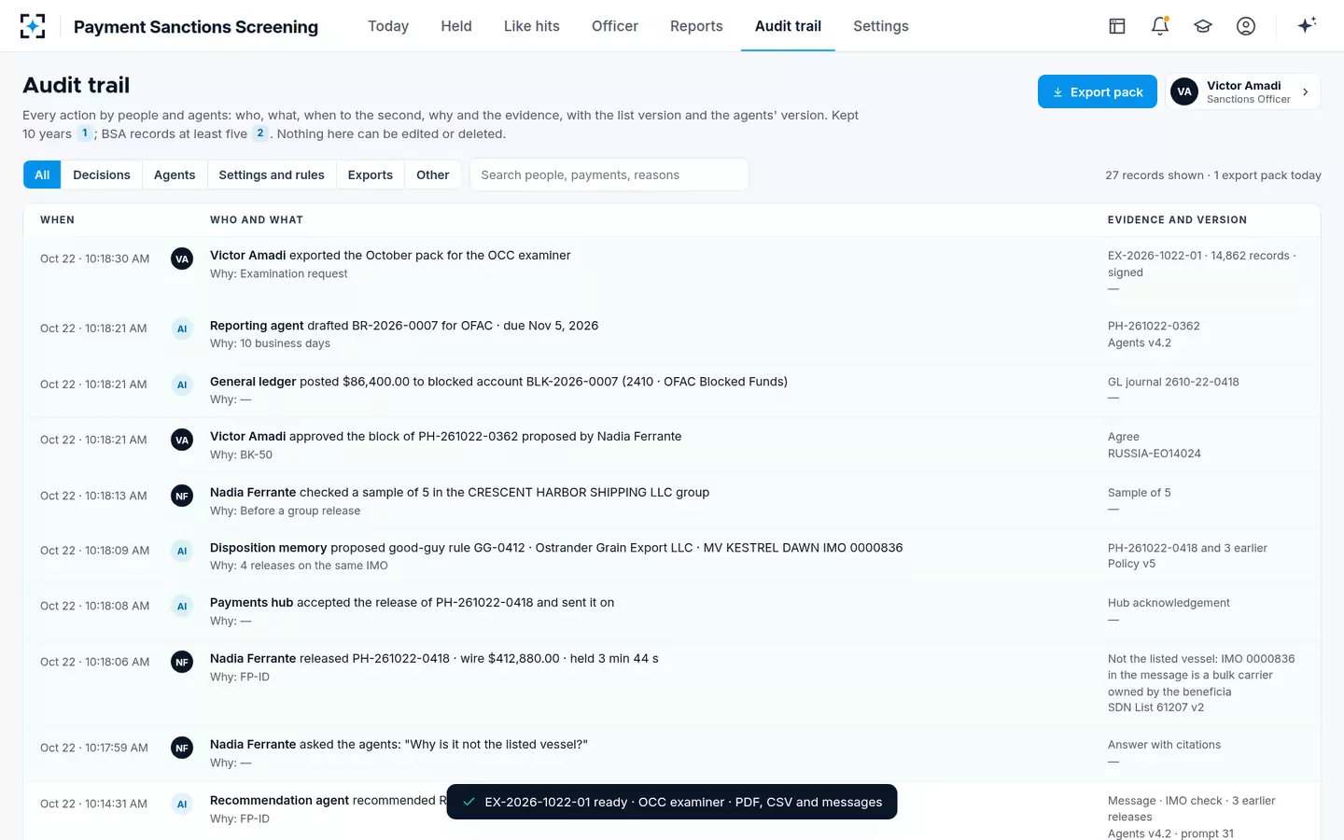The image size is (1344, 840).
Task: Go to the Today tab
Action: [x=388, y=26]
